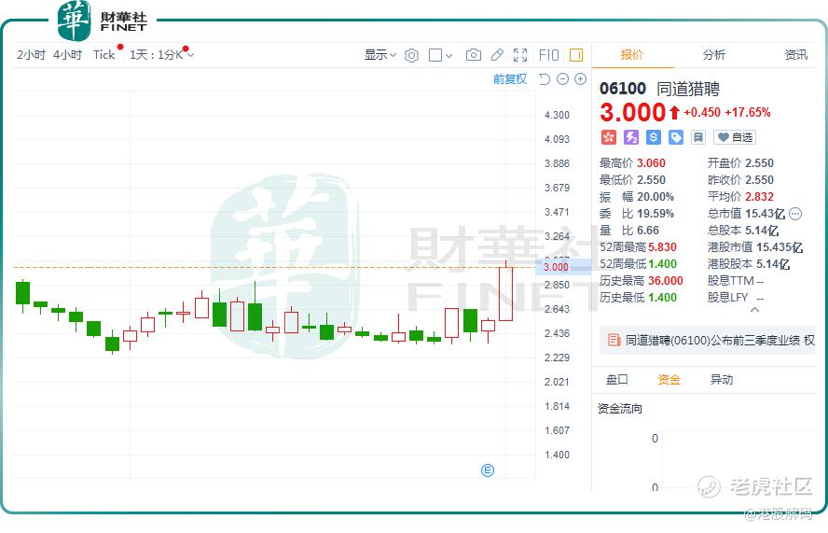Select the chart layout square icon
This screenshot has height=533, width=828.
pos(435,55)
